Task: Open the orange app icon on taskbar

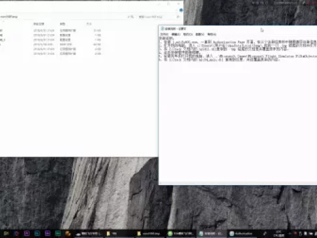Action: [68, 233]
